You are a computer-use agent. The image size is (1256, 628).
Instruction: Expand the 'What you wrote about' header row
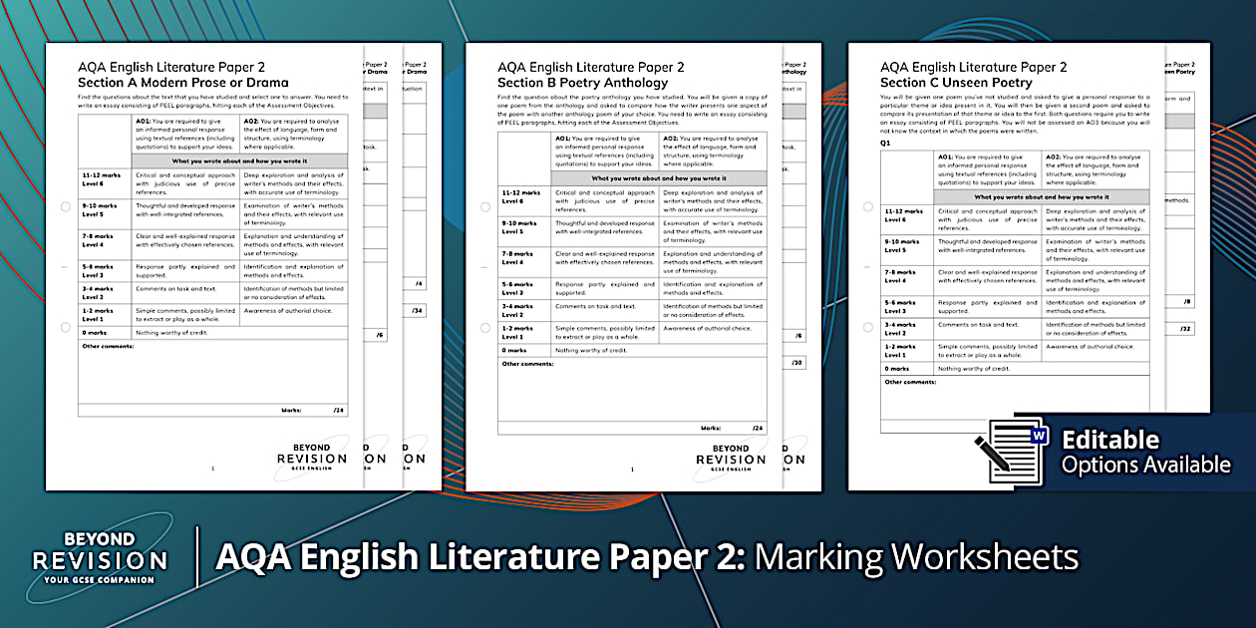point(239,161)
